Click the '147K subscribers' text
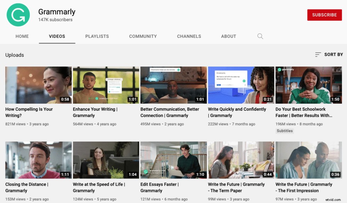Image resolution: width=347 pixels, height=203 pixels. 55,20
